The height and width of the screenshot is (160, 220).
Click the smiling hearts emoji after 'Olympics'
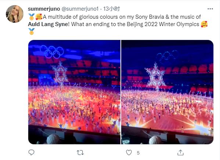[x=204, y=24]
